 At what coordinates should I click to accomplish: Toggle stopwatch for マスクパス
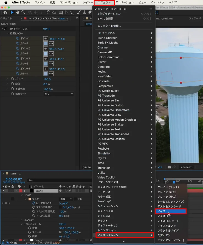(33, 203)
